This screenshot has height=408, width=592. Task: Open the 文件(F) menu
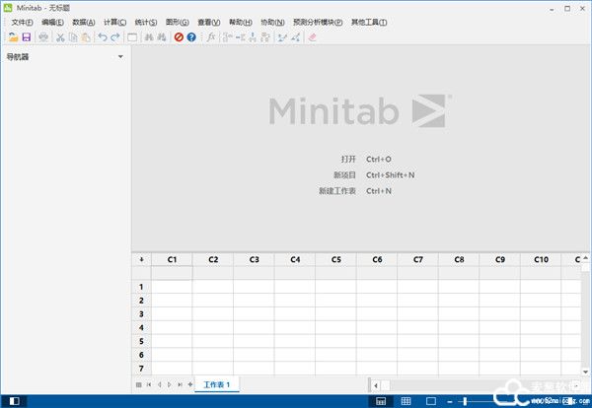(x=22, y=23)
